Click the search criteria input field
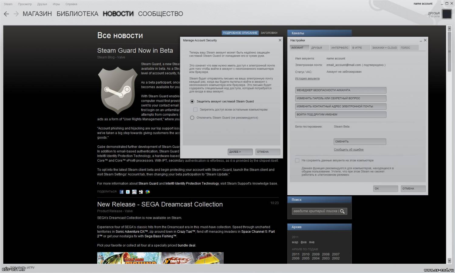 coord(315,211)
